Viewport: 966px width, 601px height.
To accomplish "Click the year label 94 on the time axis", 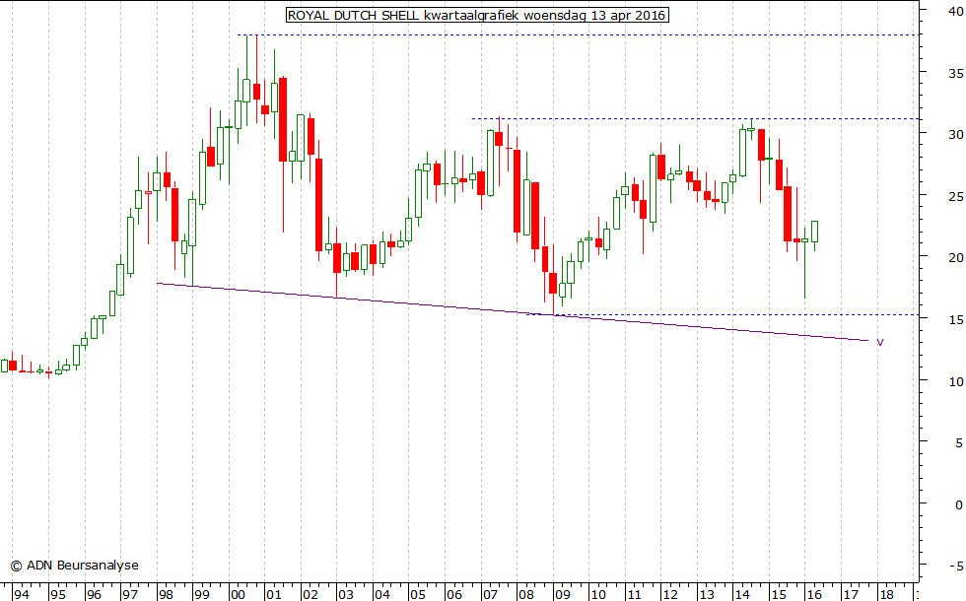I will point(22,595).
